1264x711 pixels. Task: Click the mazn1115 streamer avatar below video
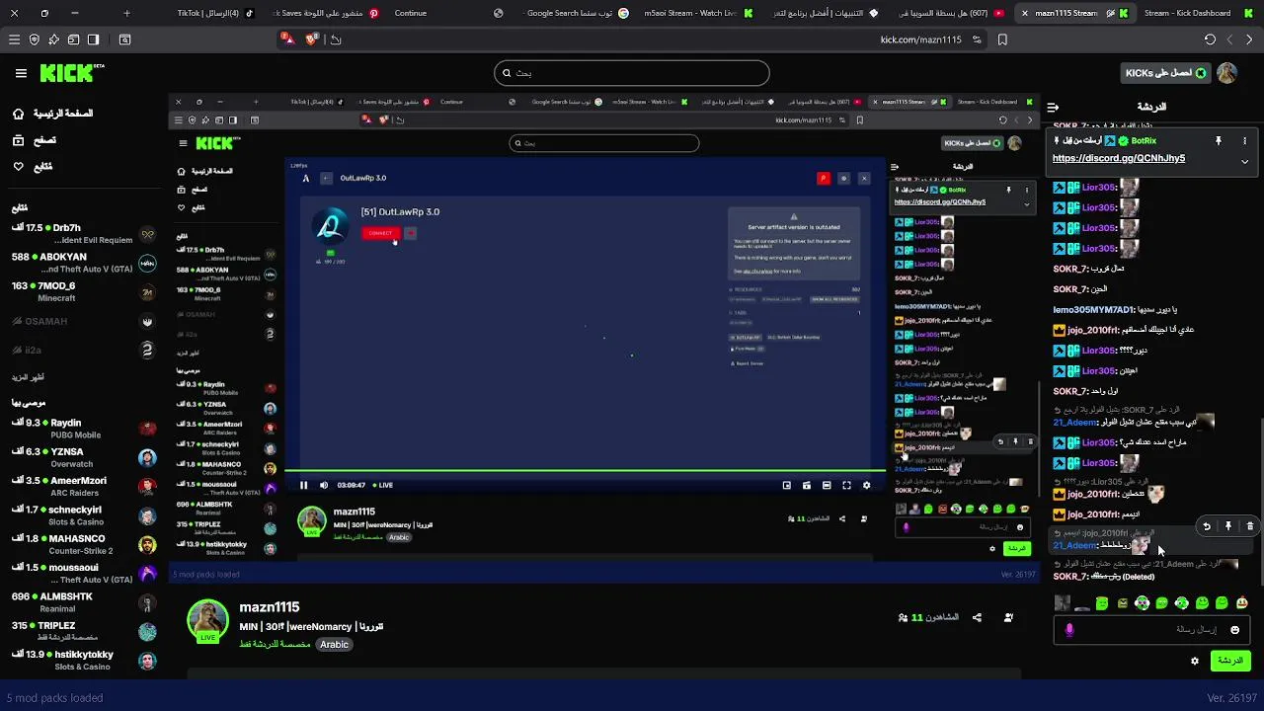(207, 620)
